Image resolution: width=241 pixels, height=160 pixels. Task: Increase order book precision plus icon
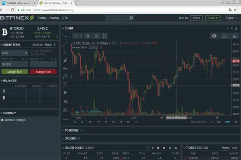coord(153,148)
